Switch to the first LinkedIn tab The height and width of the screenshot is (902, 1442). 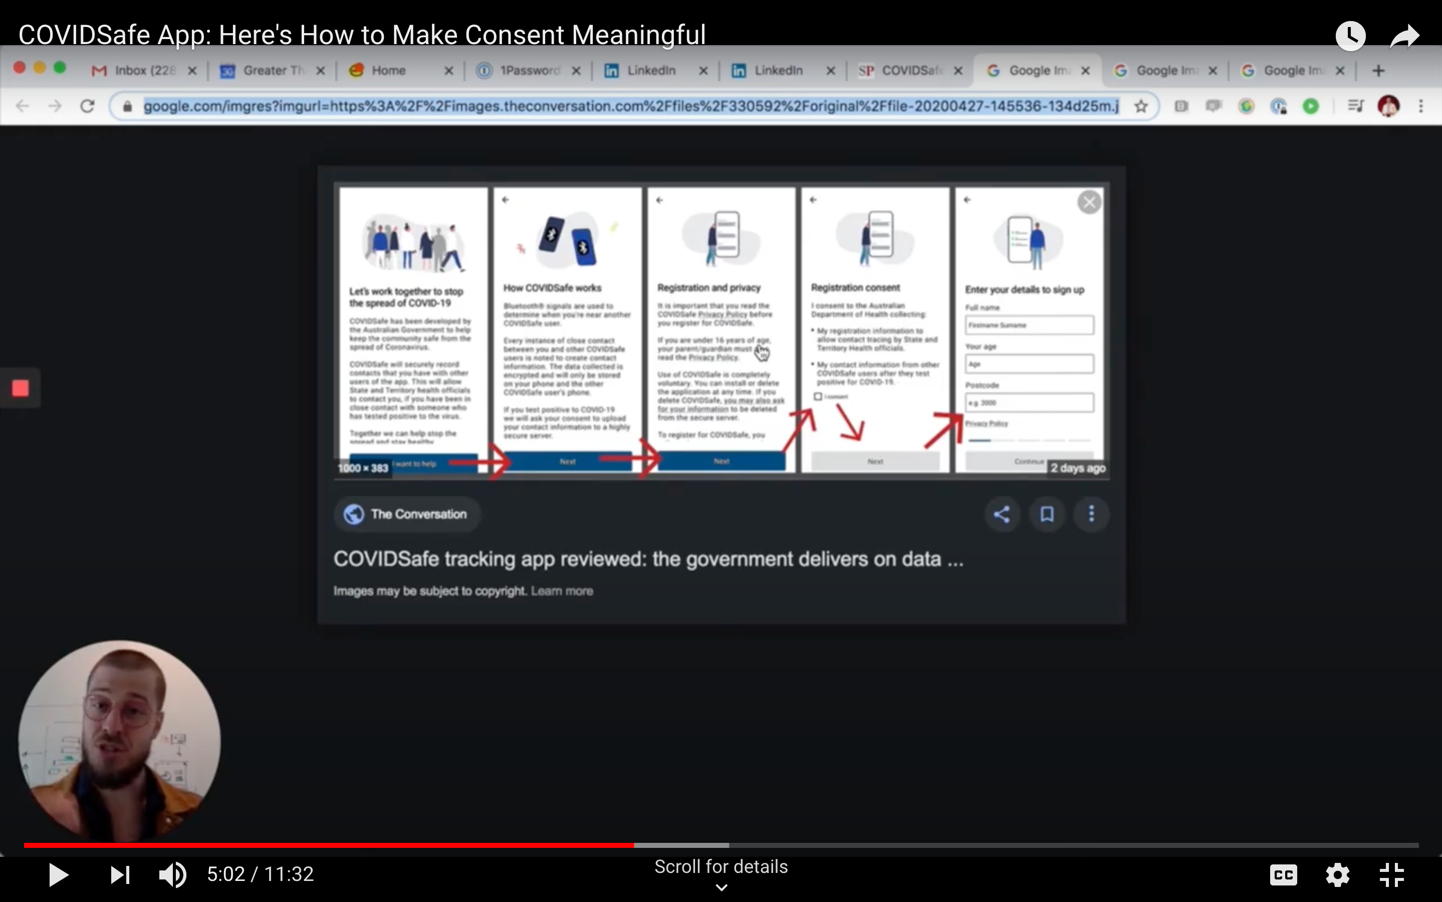point(641,70)
